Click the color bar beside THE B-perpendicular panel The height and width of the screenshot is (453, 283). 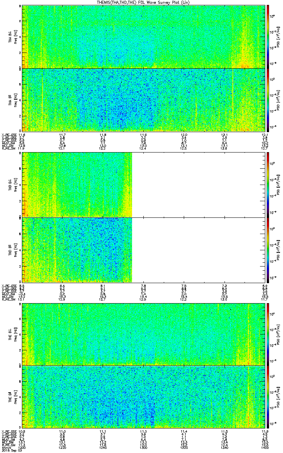[x=268, y=334]
